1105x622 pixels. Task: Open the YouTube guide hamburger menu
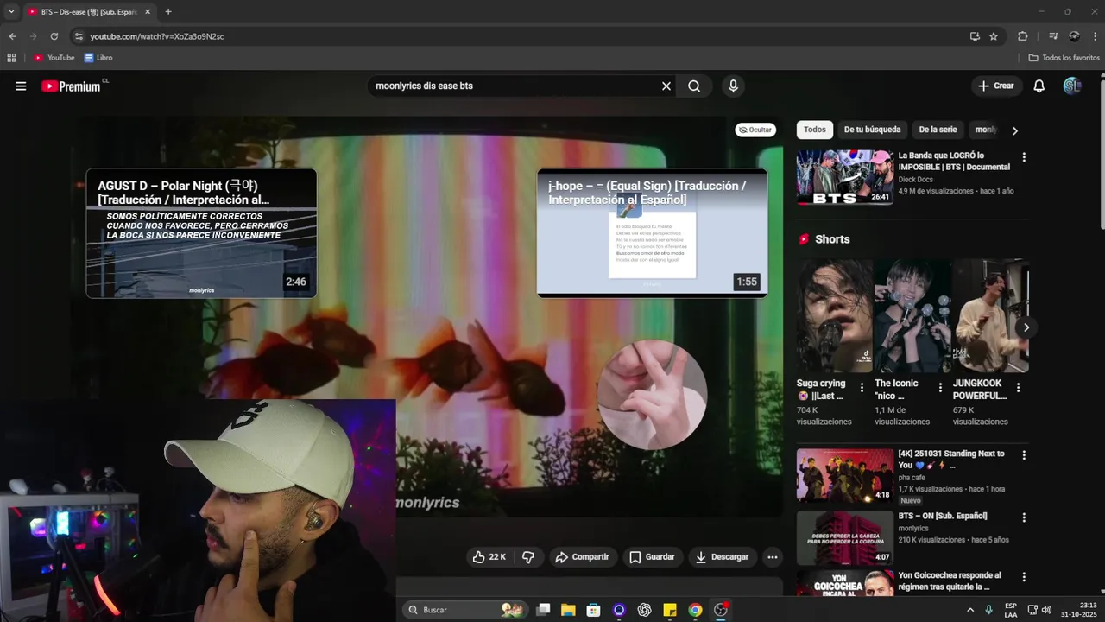click(21, 86)
